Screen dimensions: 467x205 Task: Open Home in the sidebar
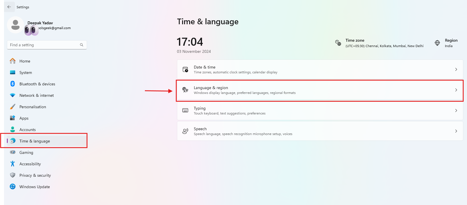(47, 61)
